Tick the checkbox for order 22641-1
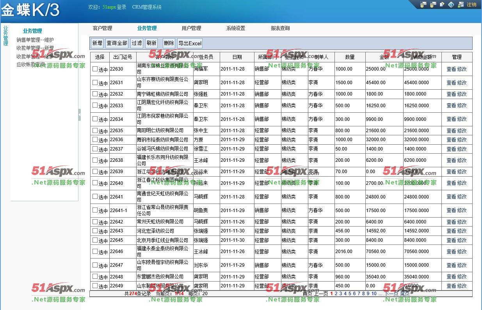Screen dimensions: 482x310 (95, 210)
